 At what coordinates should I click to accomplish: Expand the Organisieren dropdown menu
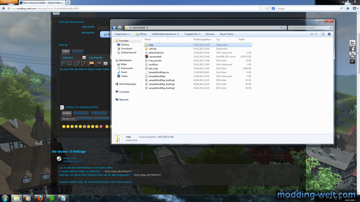point(122,34)
